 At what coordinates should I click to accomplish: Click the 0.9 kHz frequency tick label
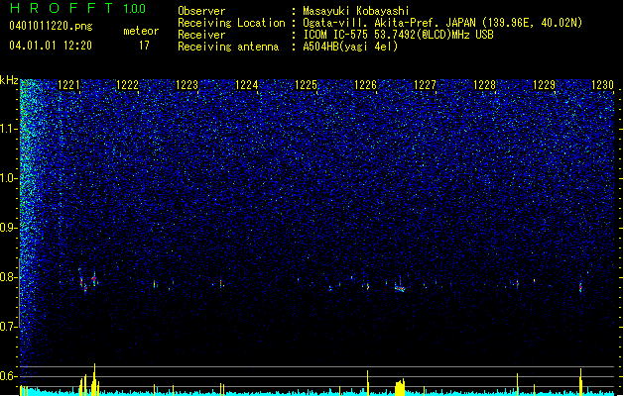[9, 228]
